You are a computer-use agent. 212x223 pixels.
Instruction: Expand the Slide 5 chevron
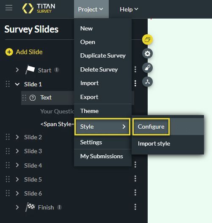[x=17, y=179]
